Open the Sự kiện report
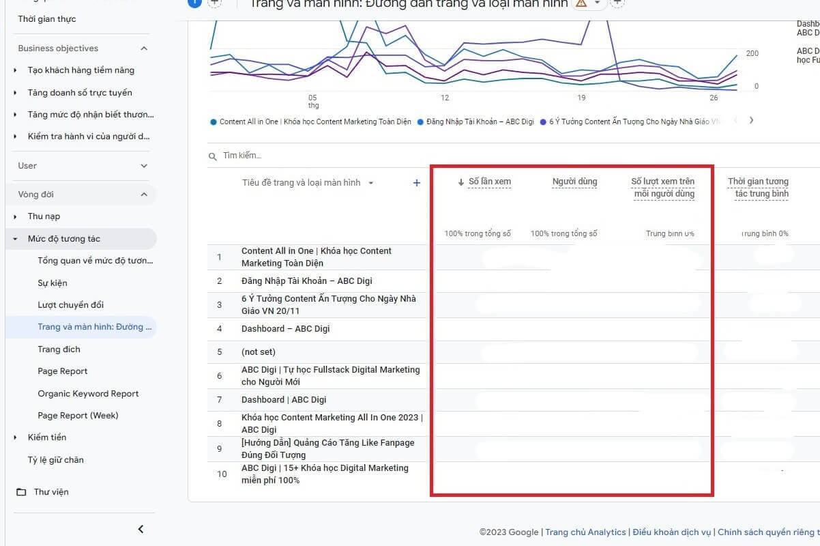This screenshot has height=546, width=820. tap(53, 283)
